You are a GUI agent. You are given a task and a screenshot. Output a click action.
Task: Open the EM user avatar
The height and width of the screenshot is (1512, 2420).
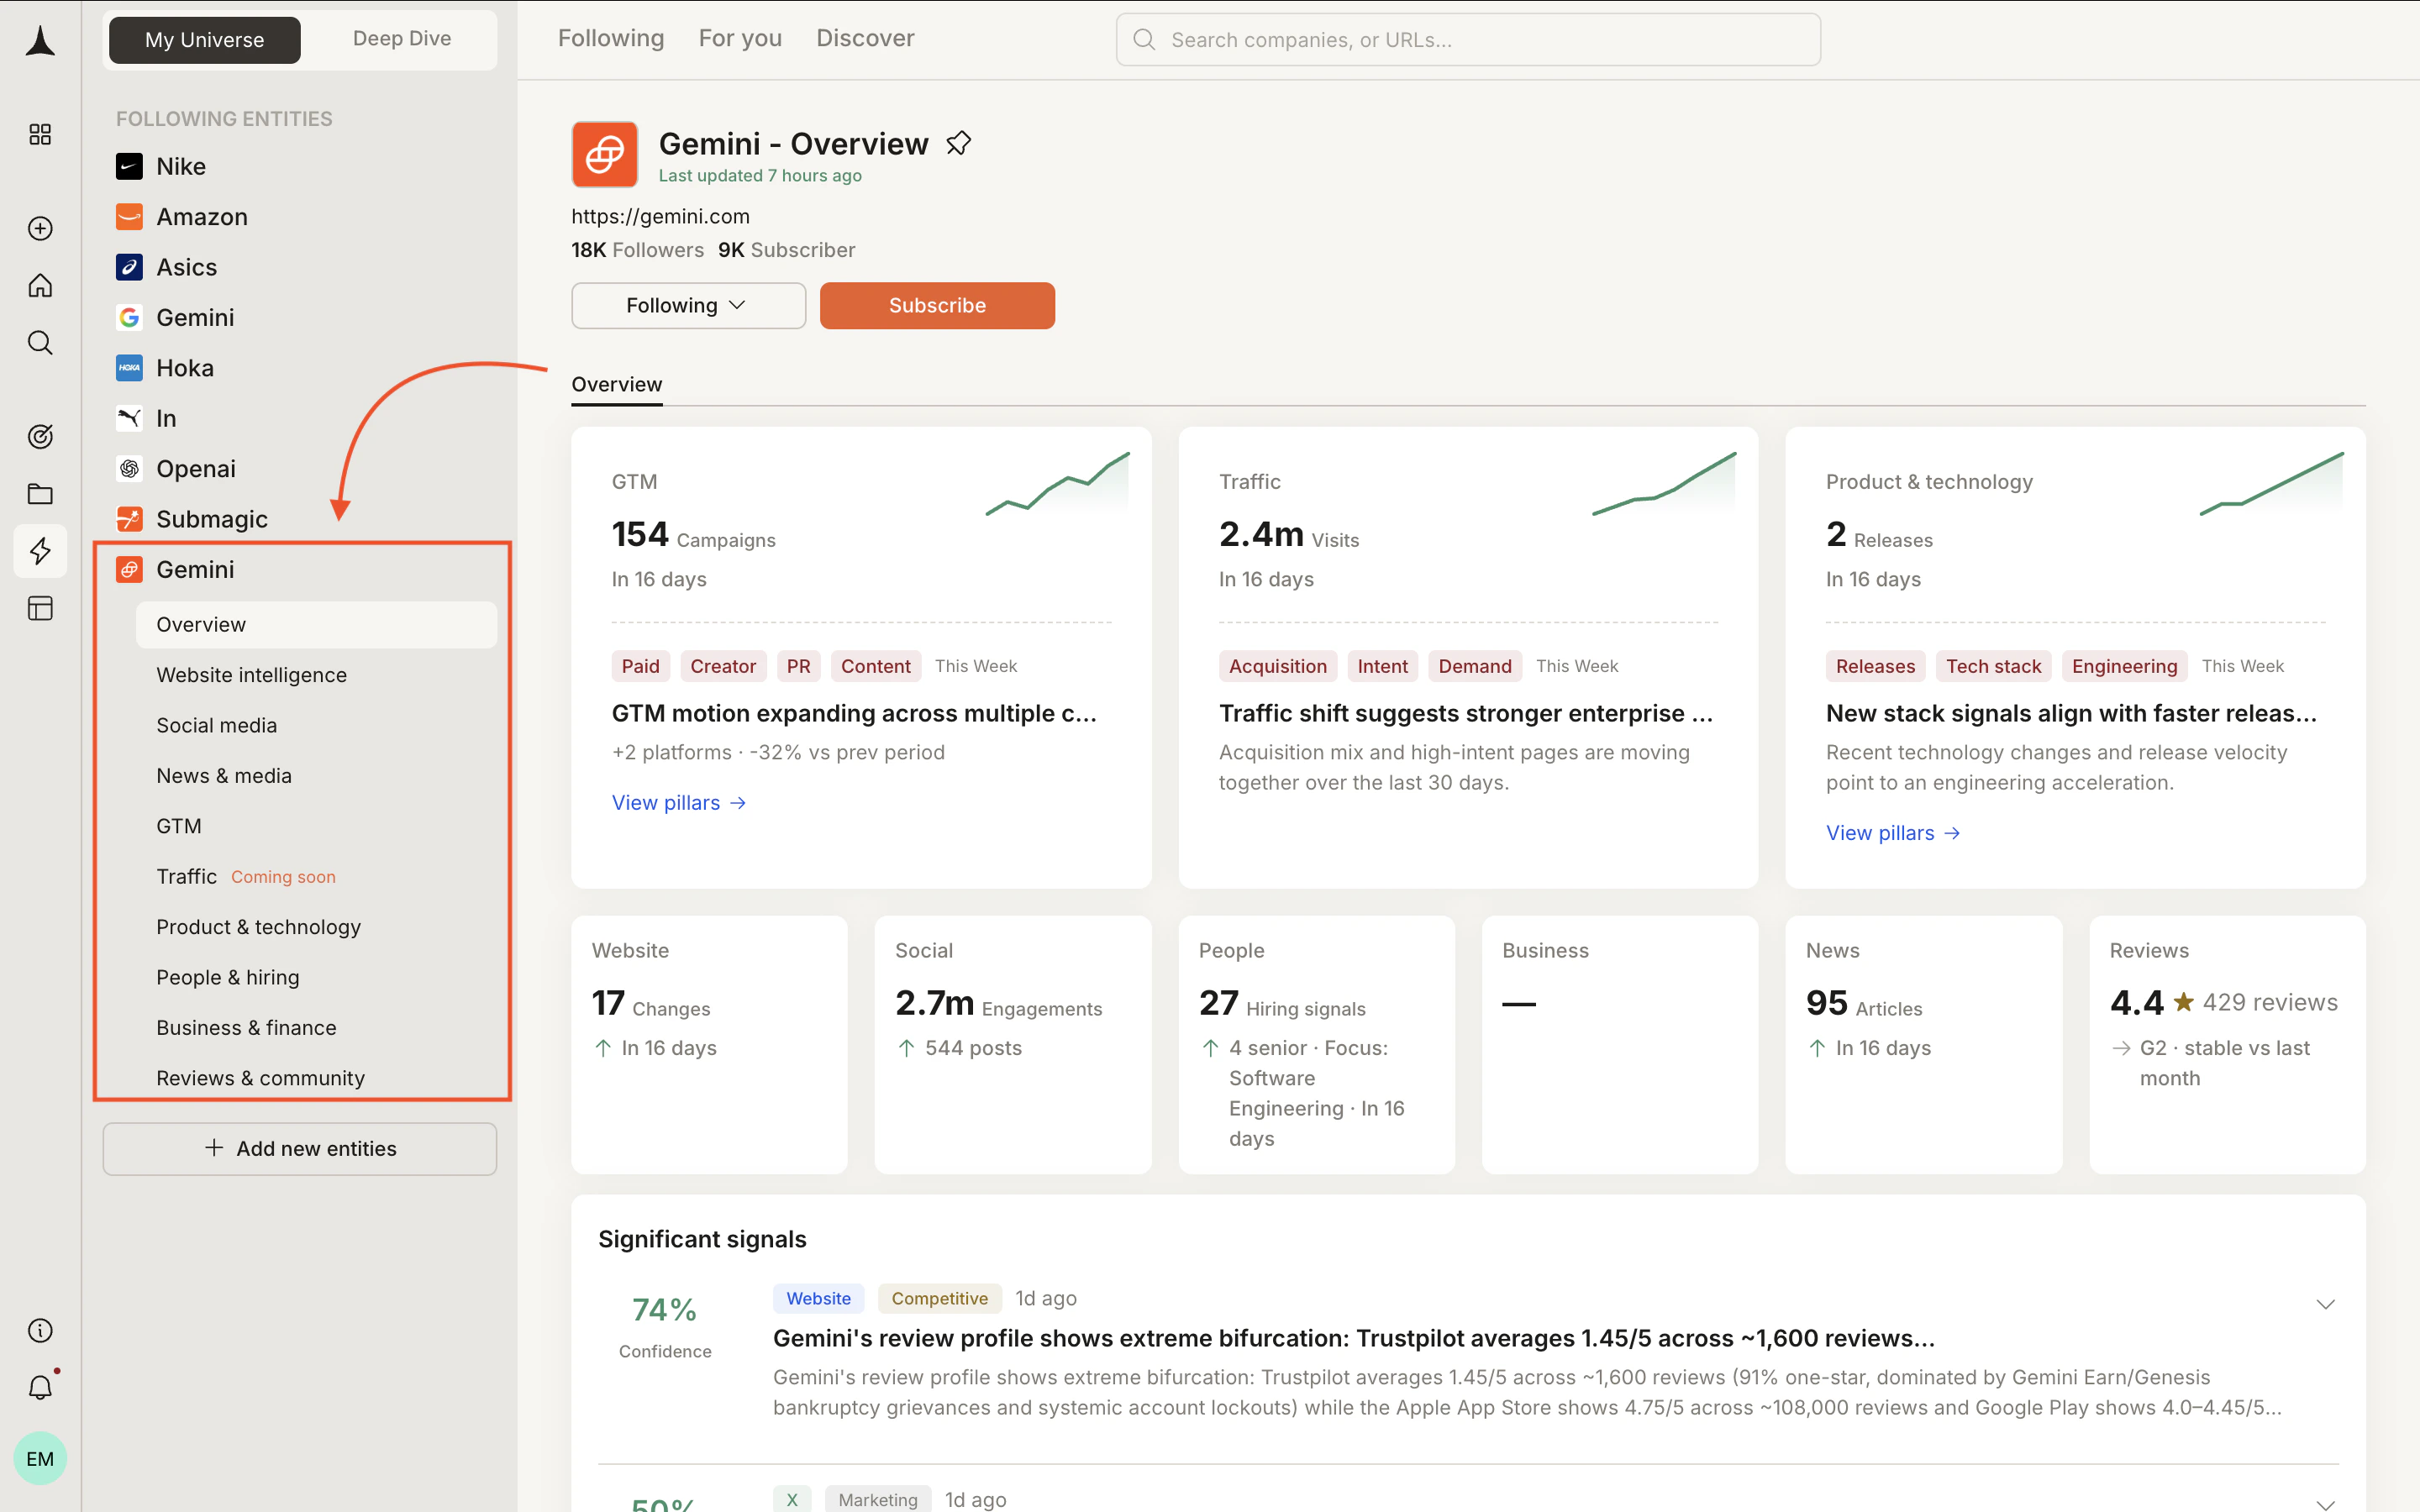click(x=40, y=1458)
